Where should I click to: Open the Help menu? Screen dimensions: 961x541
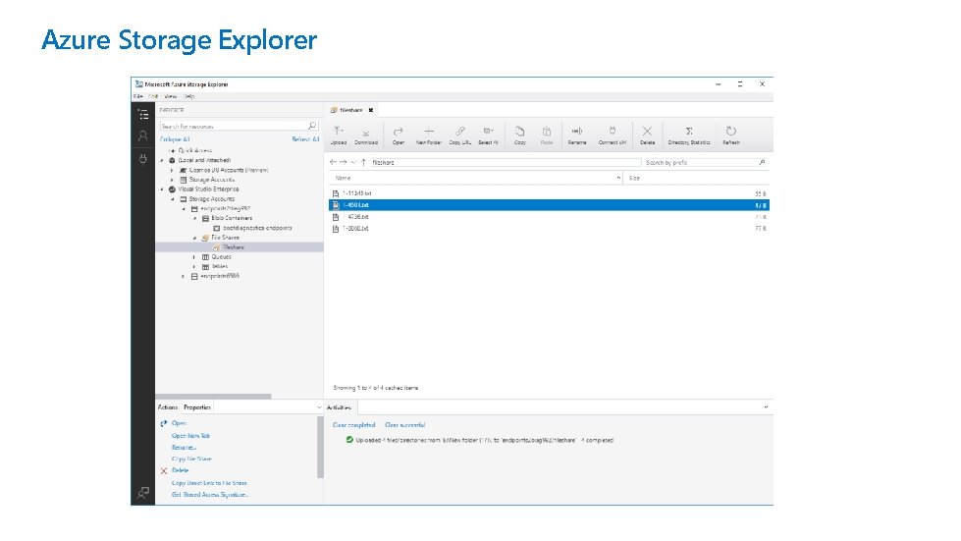tap(189, 96)
